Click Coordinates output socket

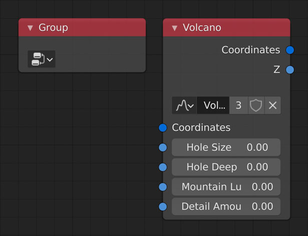[x=289, y=50]
